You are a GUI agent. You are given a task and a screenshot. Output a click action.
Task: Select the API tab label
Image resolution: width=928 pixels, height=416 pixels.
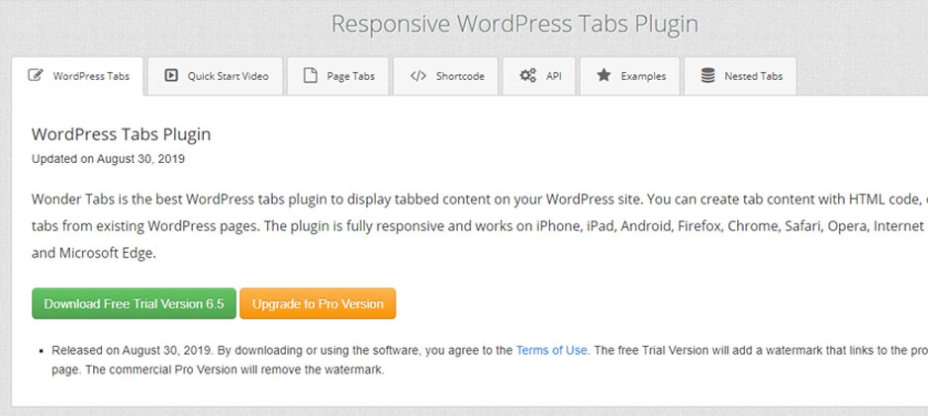coord(553,76)
